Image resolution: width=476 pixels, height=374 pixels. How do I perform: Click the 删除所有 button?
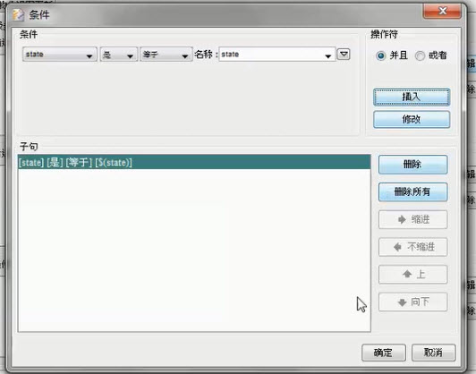tap(412, 191)
